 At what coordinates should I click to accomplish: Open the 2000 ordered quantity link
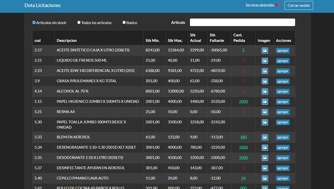click(243, 102)
